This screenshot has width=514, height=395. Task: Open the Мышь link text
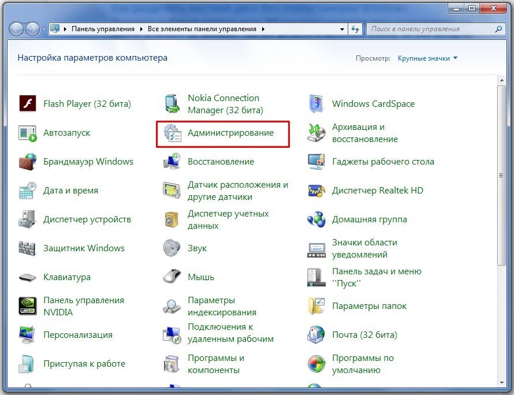tap(200, 277)
